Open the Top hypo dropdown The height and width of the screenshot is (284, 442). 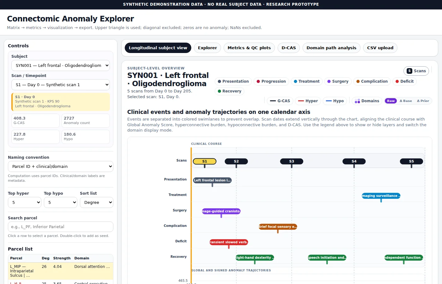[x=61, y=202]
